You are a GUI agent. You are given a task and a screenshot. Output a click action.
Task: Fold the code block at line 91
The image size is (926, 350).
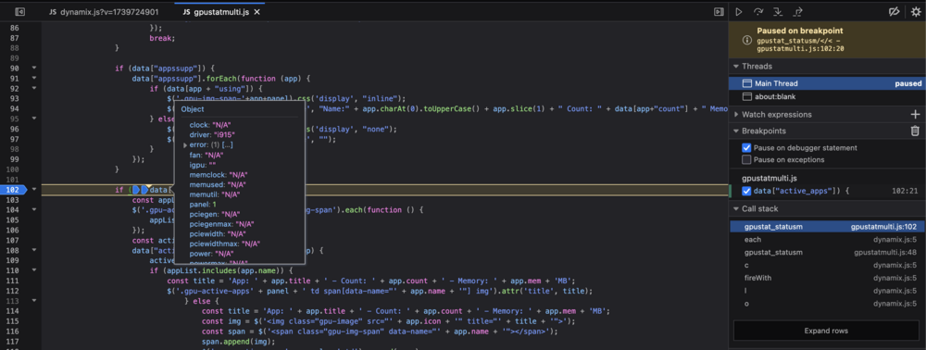[33, 78]
